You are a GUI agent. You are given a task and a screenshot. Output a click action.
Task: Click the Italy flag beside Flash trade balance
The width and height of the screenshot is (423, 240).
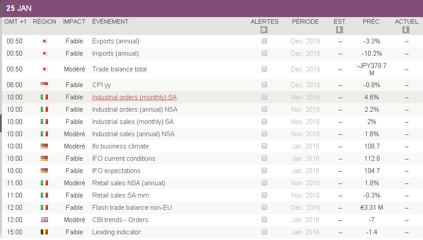click(x=44, y=208)
